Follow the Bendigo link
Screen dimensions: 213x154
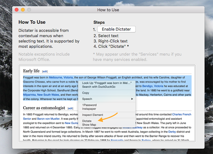pos(147,86)
